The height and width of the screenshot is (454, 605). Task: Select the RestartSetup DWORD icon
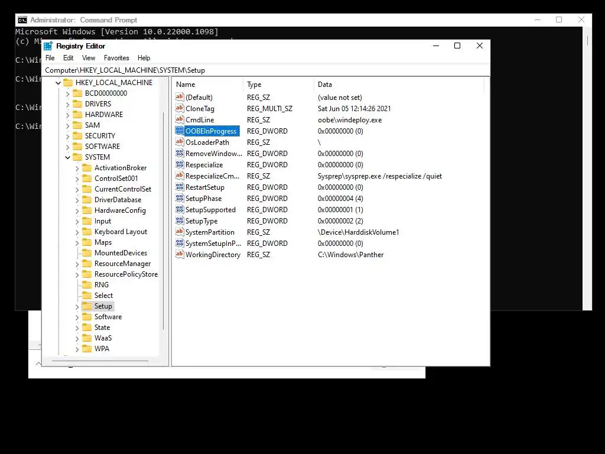(x=180, y=186)
